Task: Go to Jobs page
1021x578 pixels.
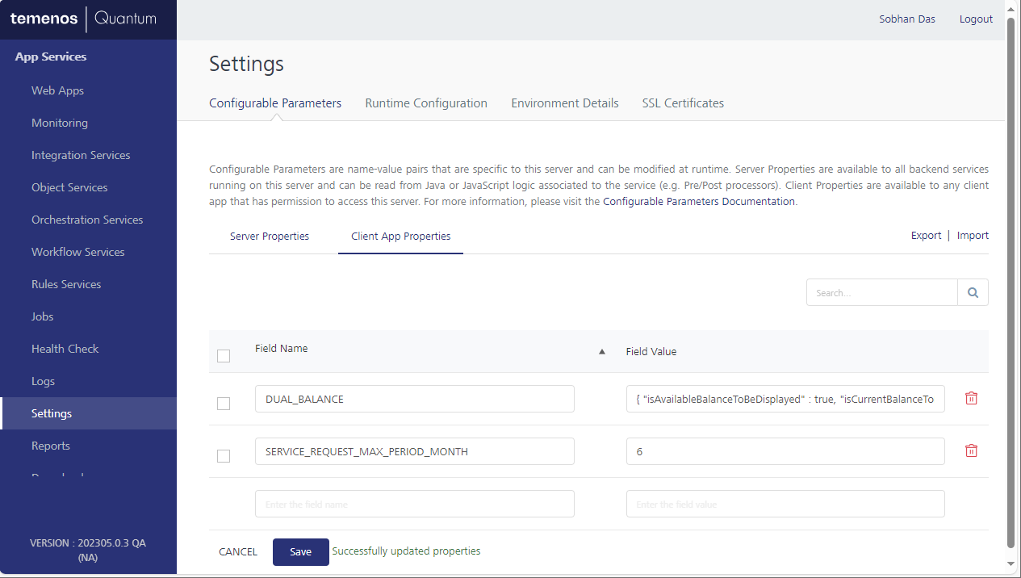Action: (x=43, y=316)
